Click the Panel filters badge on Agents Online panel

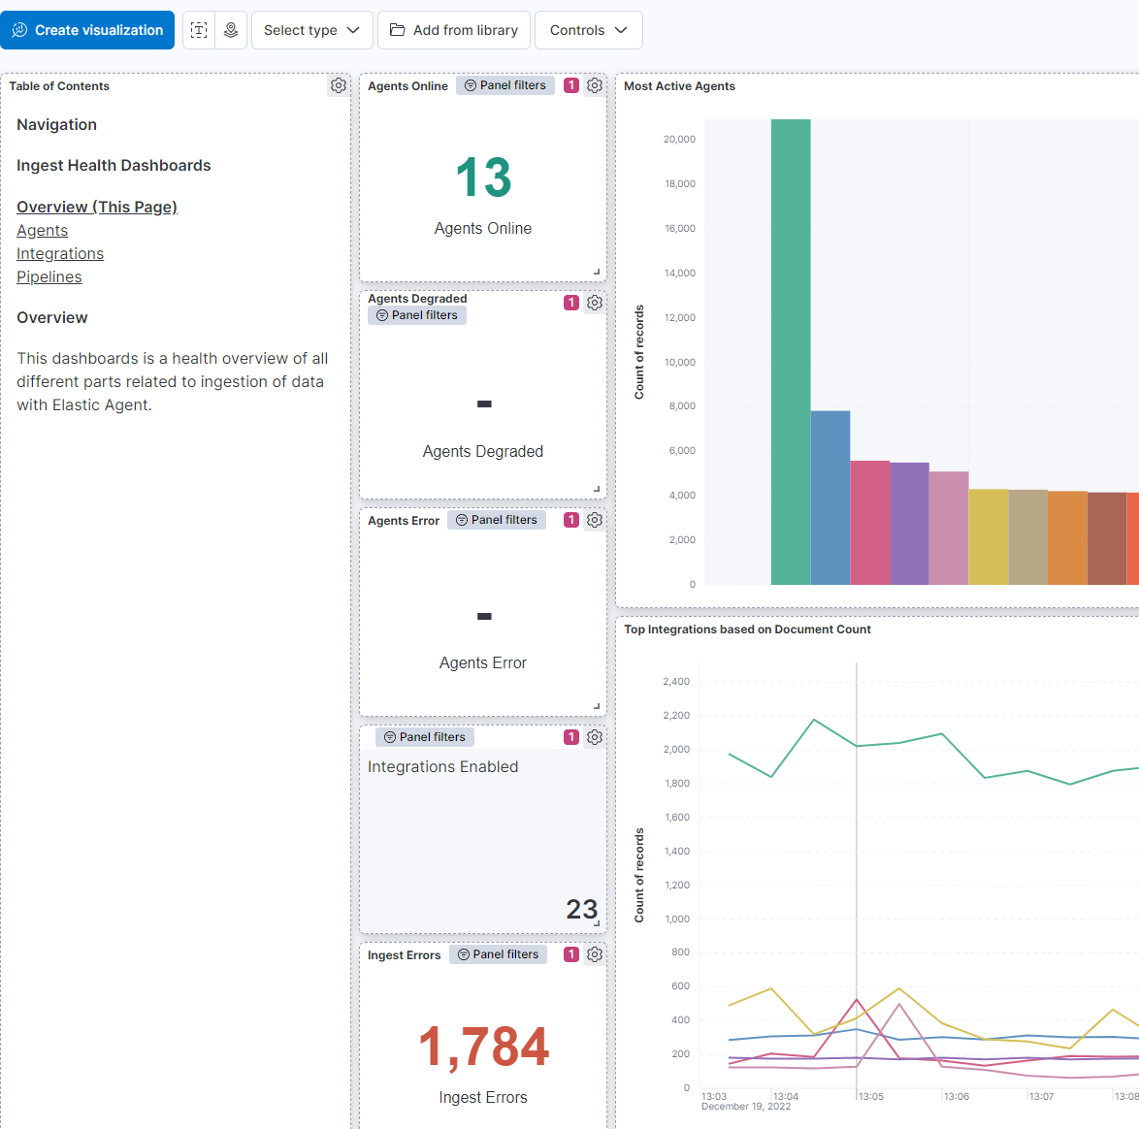(504, 84)
